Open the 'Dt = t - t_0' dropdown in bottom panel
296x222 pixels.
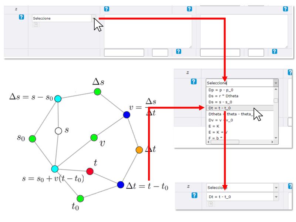point(242,197)
